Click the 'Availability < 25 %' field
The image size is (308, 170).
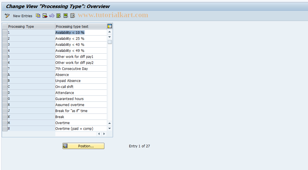[81, 38]
